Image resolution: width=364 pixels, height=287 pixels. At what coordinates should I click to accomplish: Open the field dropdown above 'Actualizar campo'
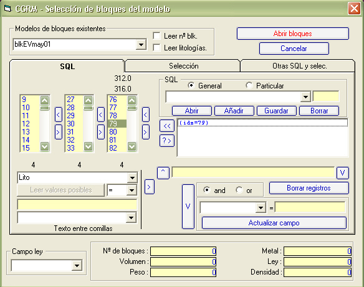pyautogui.click(x=261, y=208)
